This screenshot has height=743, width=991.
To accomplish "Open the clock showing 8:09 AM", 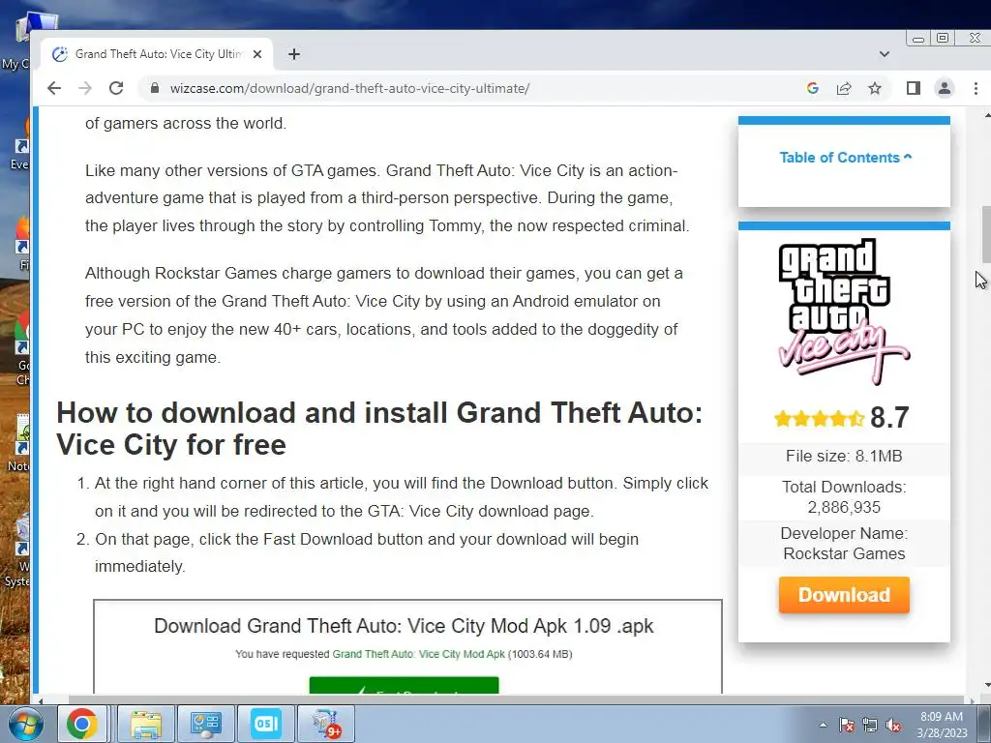I will point(942,725).
